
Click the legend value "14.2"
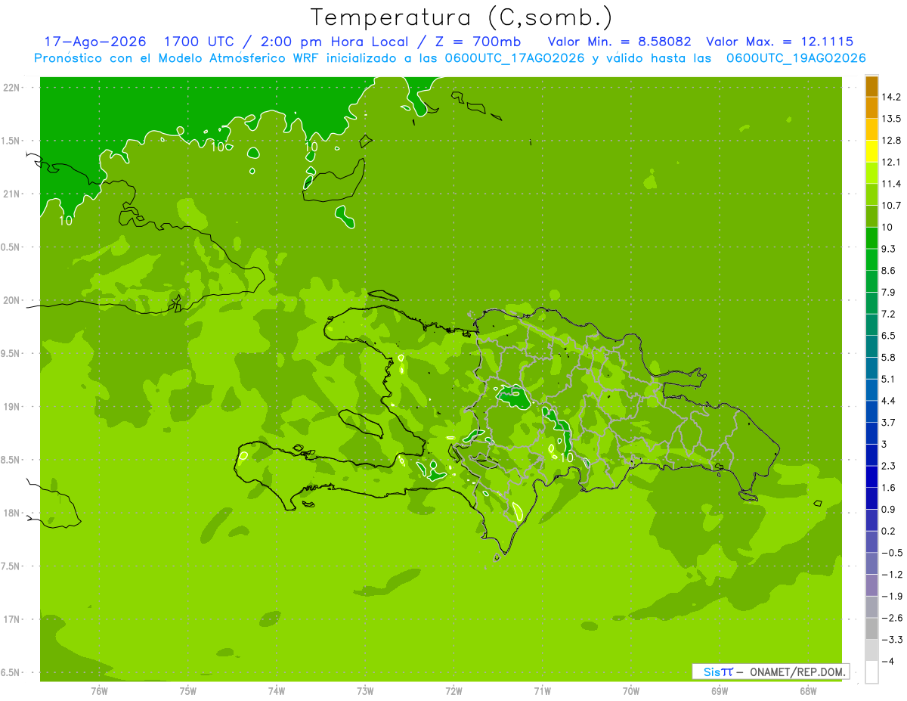click(891, 97)
